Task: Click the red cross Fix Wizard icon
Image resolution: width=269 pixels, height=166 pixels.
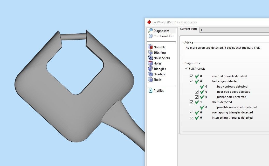Action: [149, 22]
